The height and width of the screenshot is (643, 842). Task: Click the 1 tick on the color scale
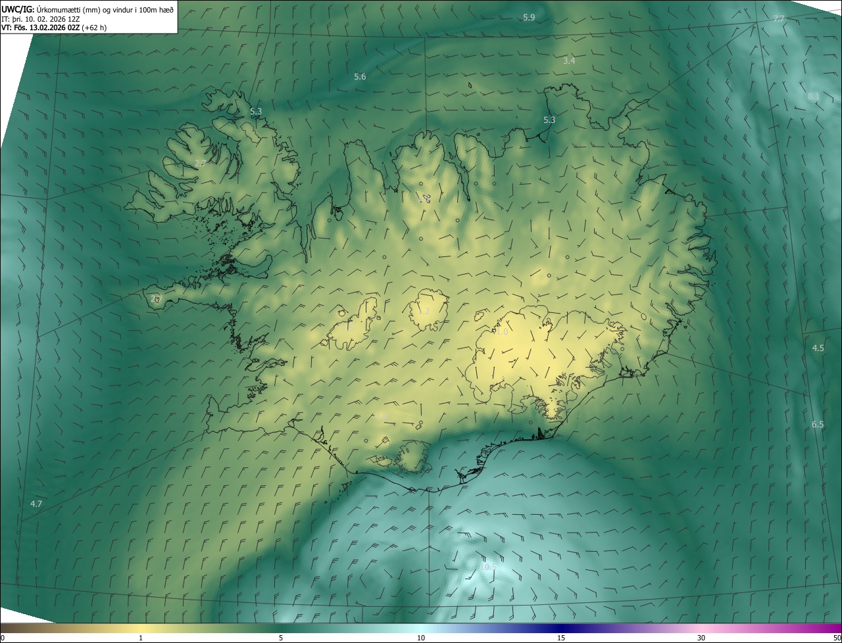(x=141, y=638)
